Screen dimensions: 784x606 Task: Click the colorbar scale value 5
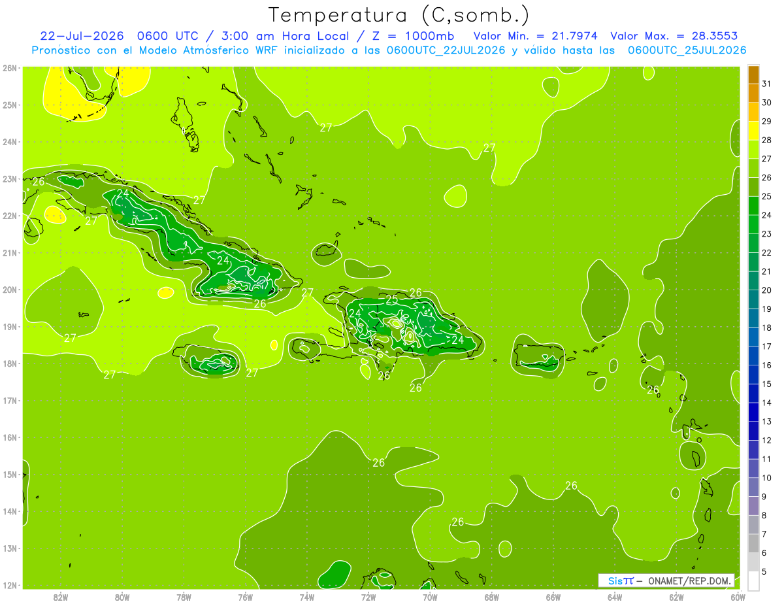765,571
